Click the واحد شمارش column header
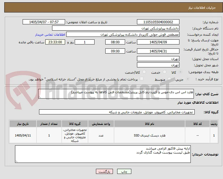 click(x=101, y=124)
